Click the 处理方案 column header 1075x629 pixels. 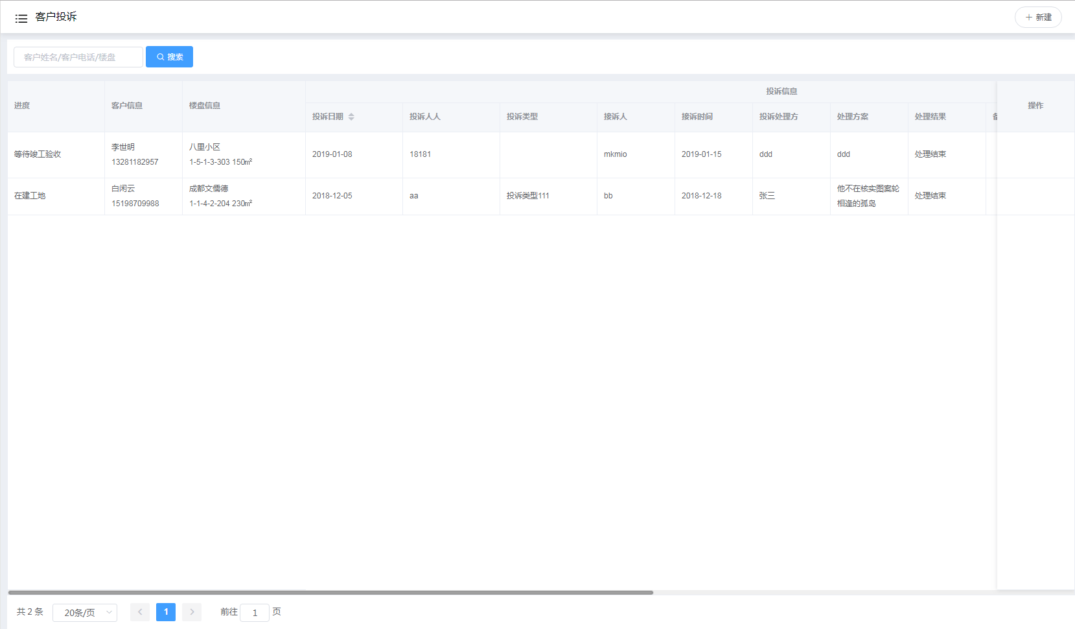click(x=852, y=117)
